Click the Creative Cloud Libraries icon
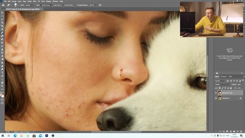This screenshot has width=245, height=138. pos(230,50)
